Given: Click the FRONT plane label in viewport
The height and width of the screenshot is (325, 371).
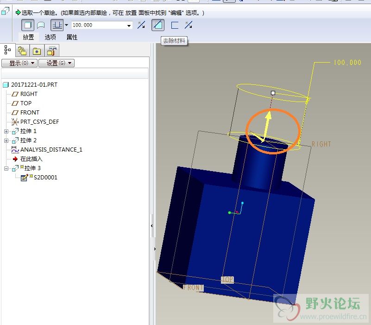Looking at the screenshot, I should (x=193, y=287).
